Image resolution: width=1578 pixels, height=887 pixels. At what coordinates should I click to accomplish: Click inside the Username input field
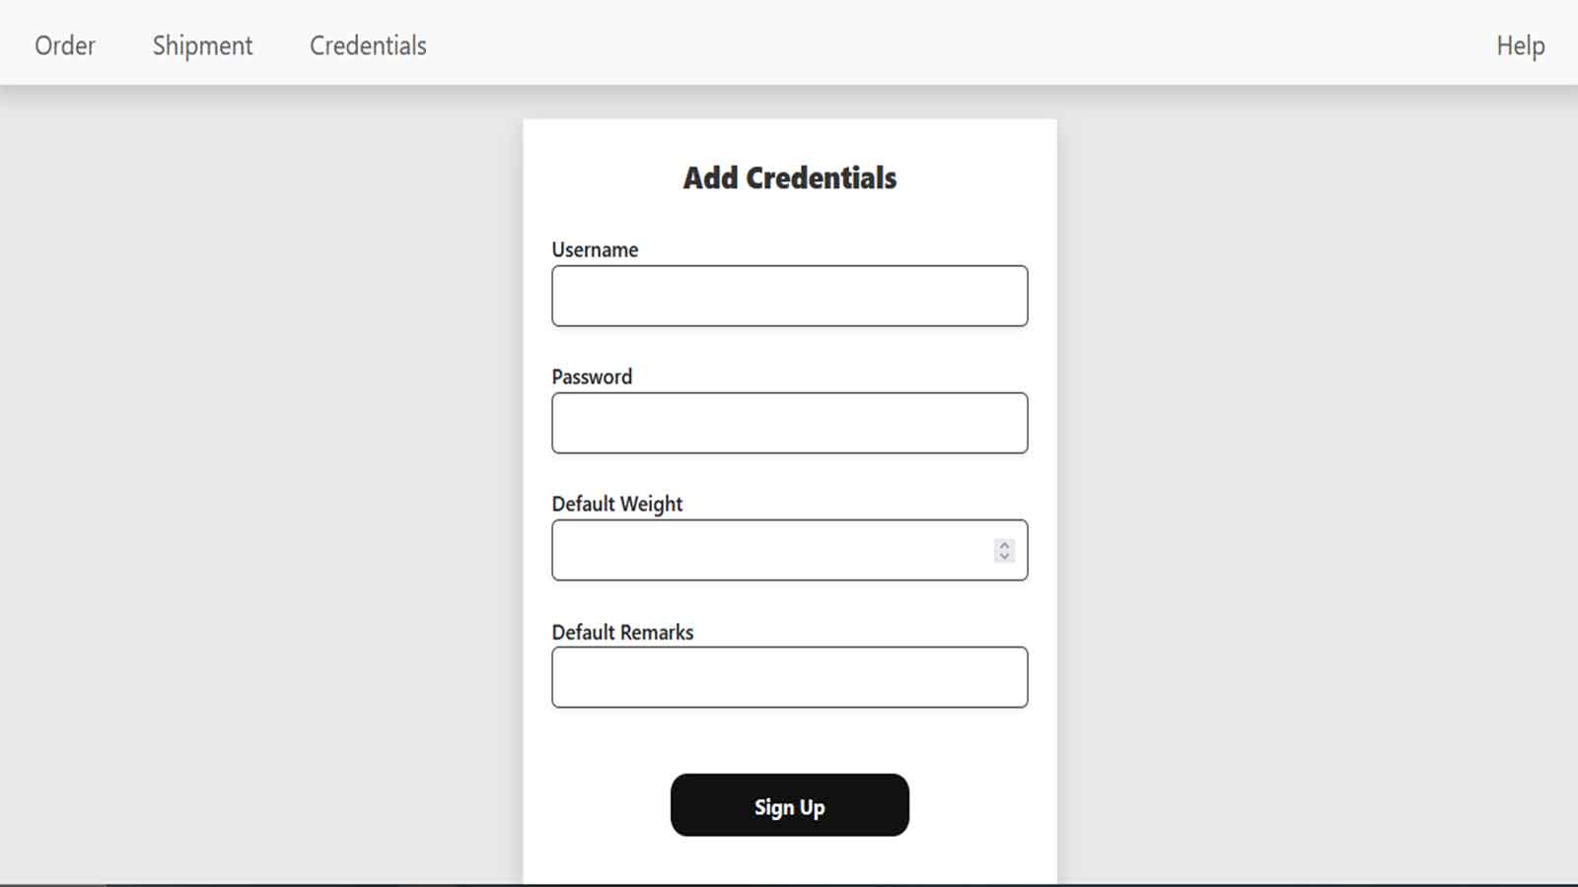[x=789, y=296]
